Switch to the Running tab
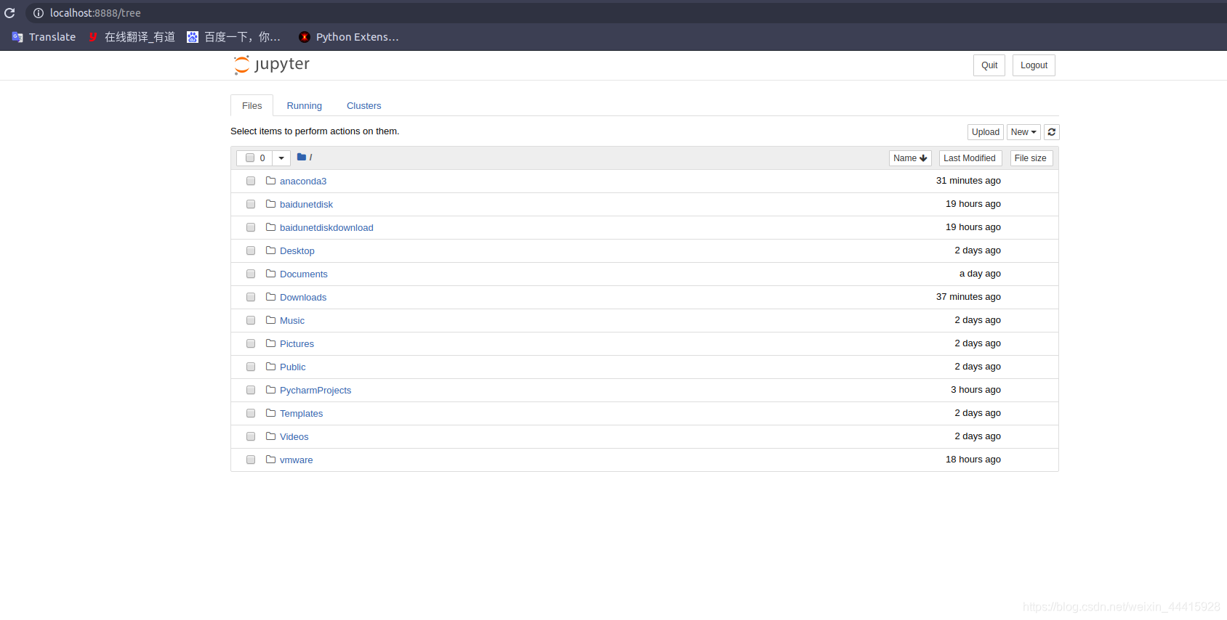 304,105
